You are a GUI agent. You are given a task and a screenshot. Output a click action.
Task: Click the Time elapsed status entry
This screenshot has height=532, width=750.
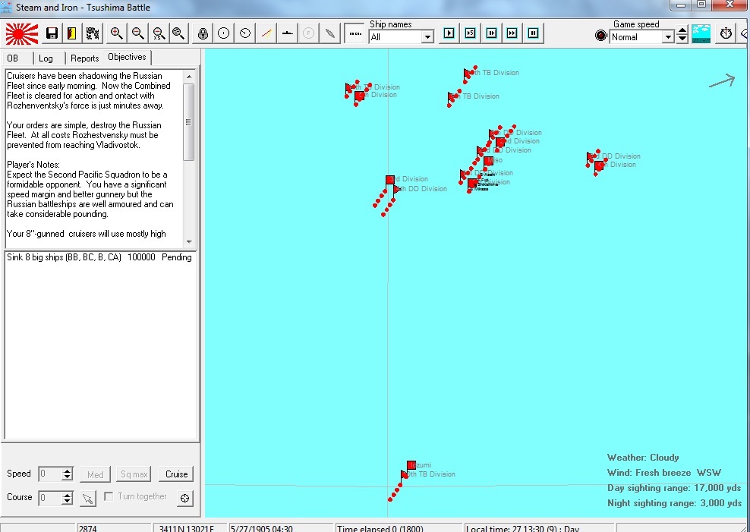click(399, 528)
